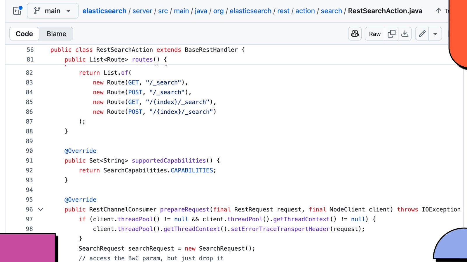View the Raw file contents
This screenshot has width=467, height=262.
375,34
